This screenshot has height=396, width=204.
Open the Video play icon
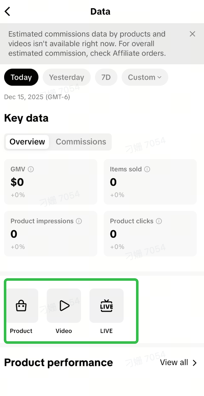(x=64, y=306)
